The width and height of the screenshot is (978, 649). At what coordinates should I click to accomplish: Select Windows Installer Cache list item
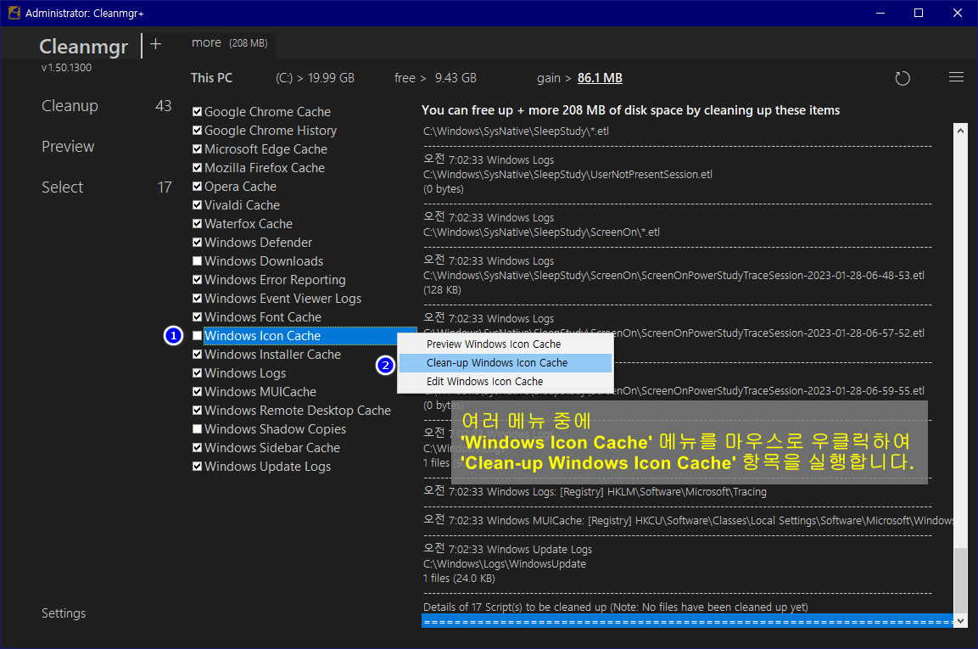(272, 355)
